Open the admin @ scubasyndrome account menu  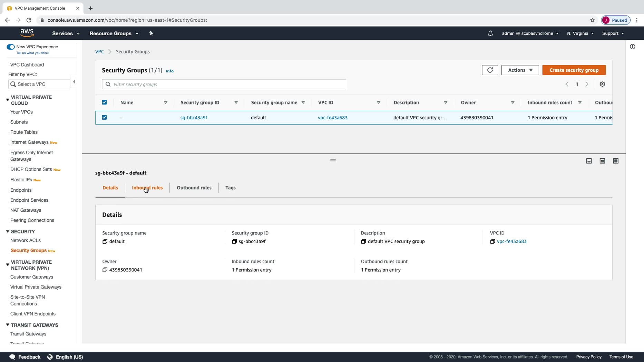pos(530,33)
